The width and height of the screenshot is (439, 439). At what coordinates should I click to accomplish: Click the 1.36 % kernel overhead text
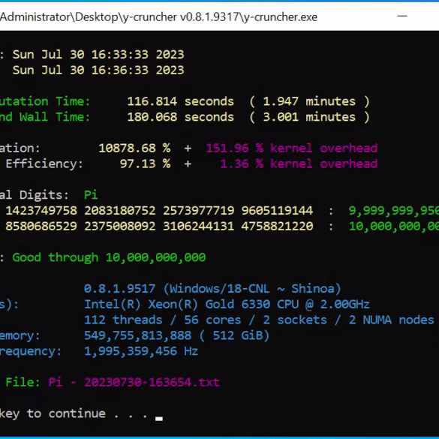(x=299, y=164)
